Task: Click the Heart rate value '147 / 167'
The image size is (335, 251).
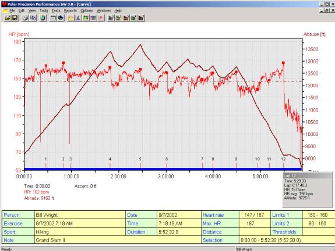Action: pos(254,215)
